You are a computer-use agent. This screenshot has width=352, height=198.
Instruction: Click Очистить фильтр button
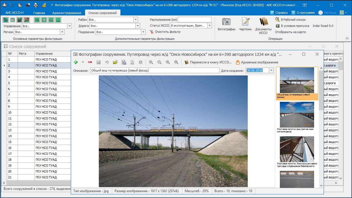pos(165,32)
